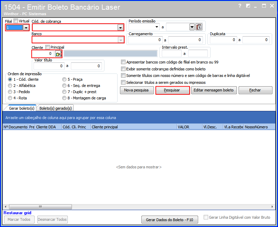278x227 pixels.
Task: Click the right arrow of horizontal scrollbar
Action: click(272, 207)
